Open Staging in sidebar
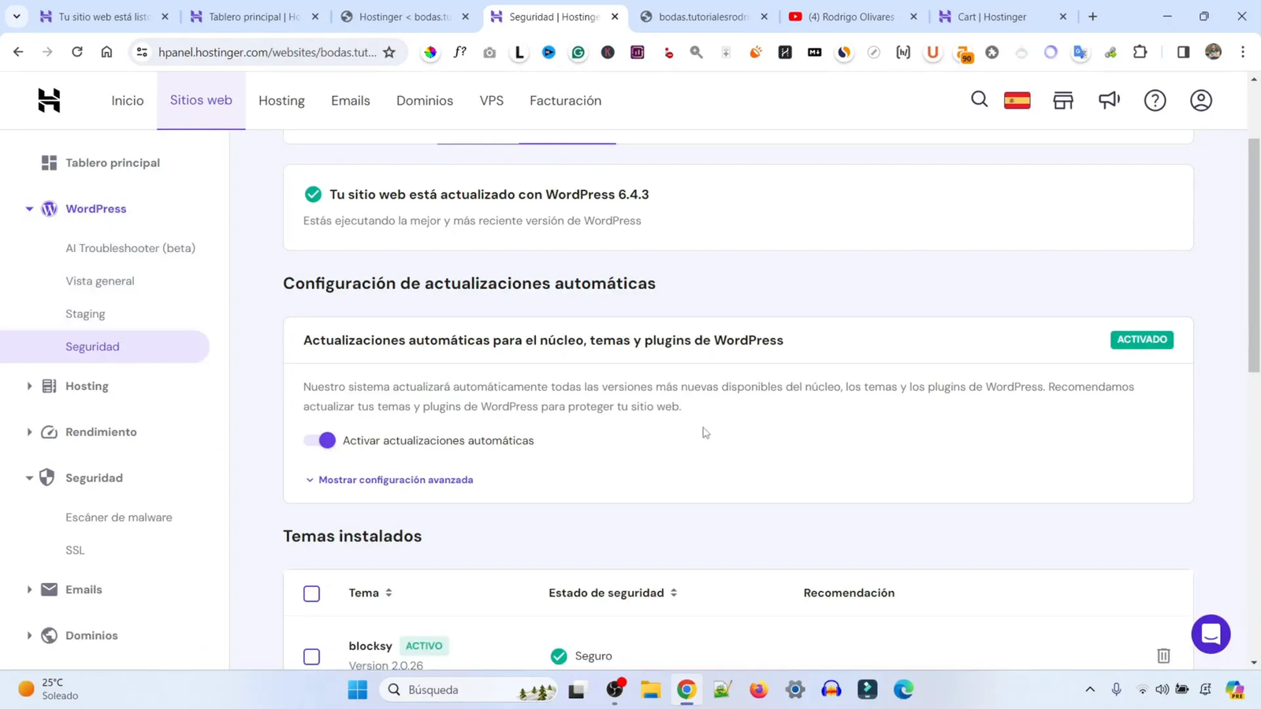 [85, 314]
